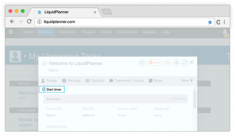Open Dashboards in the navigation
235x140 pixels.
tap(127, 32)
